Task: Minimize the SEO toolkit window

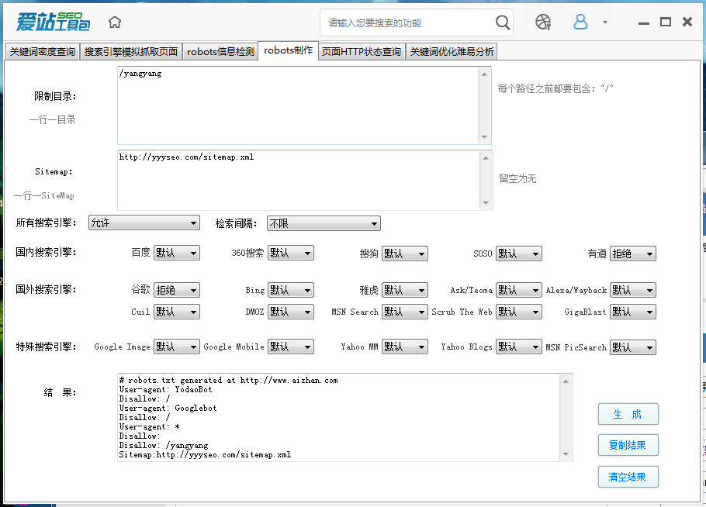Action: [x=642, y=22]
